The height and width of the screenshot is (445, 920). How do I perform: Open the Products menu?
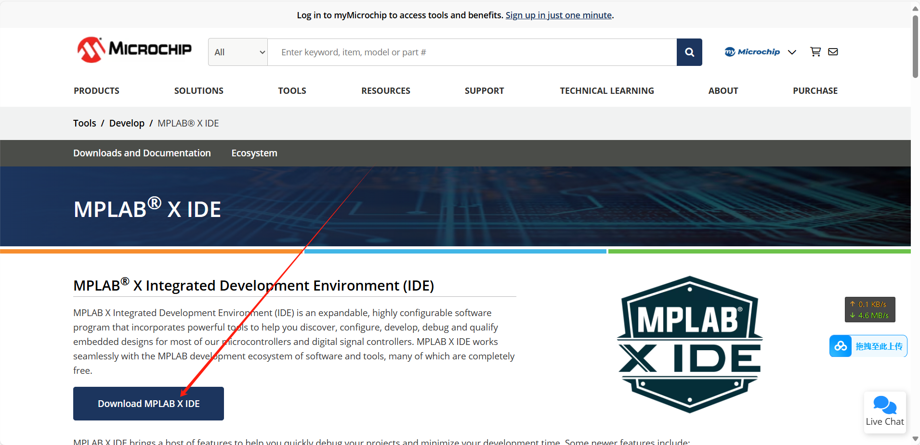(x=96, y=90)
